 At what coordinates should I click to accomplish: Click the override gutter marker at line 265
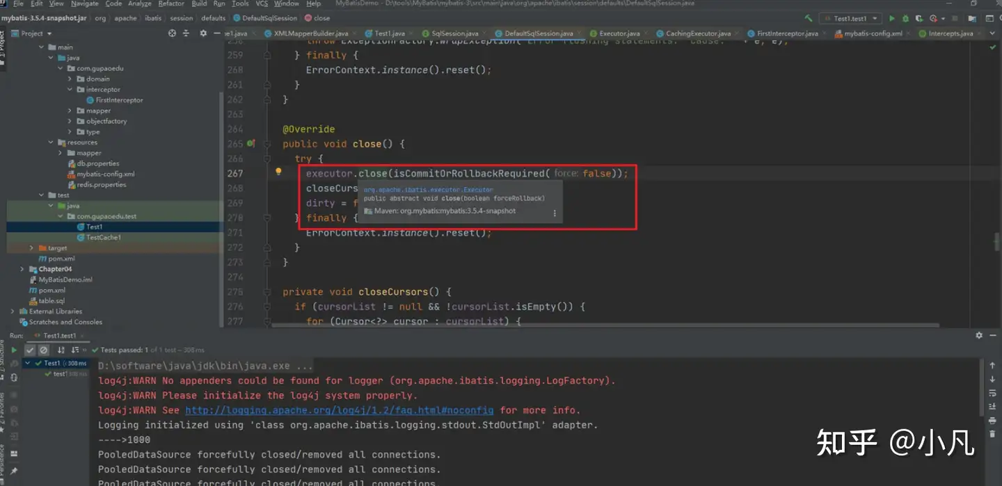[251, 144]
